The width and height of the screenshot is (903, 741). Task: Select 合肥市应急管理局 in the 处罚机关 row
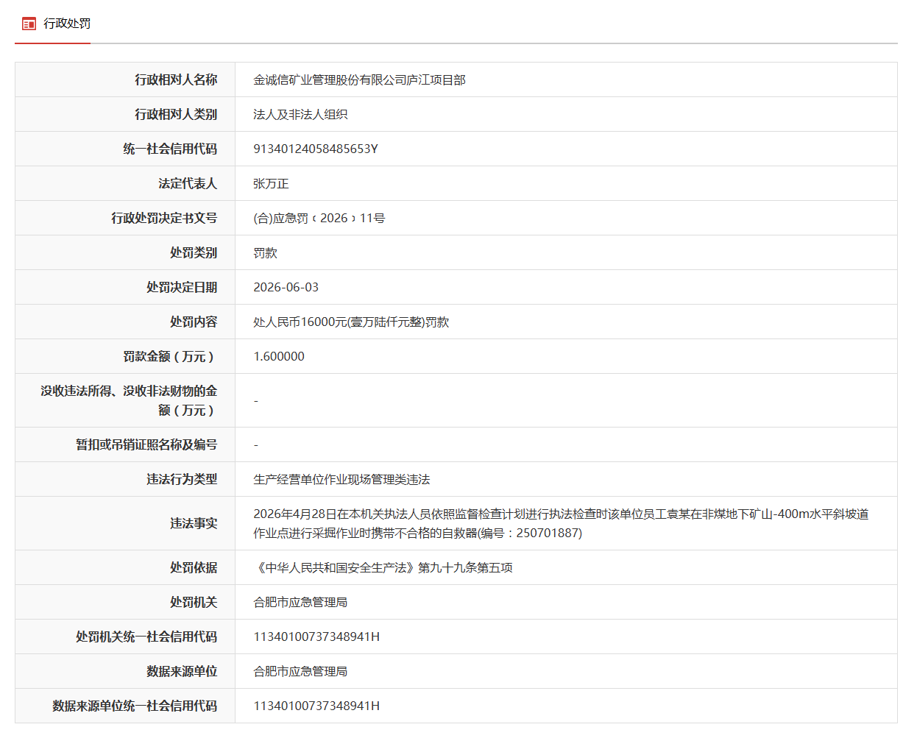pyautogui.click(x=300, y=603)
